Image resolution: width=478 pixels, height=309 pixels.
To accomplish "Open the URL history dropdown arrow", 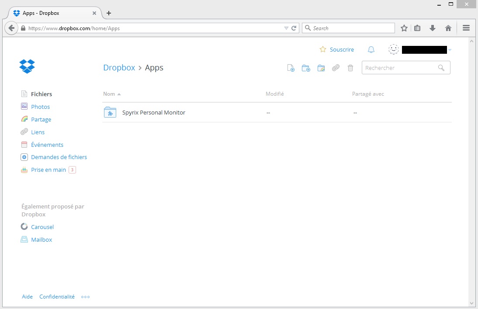I will pyautogui.click(x=286, y=28).
